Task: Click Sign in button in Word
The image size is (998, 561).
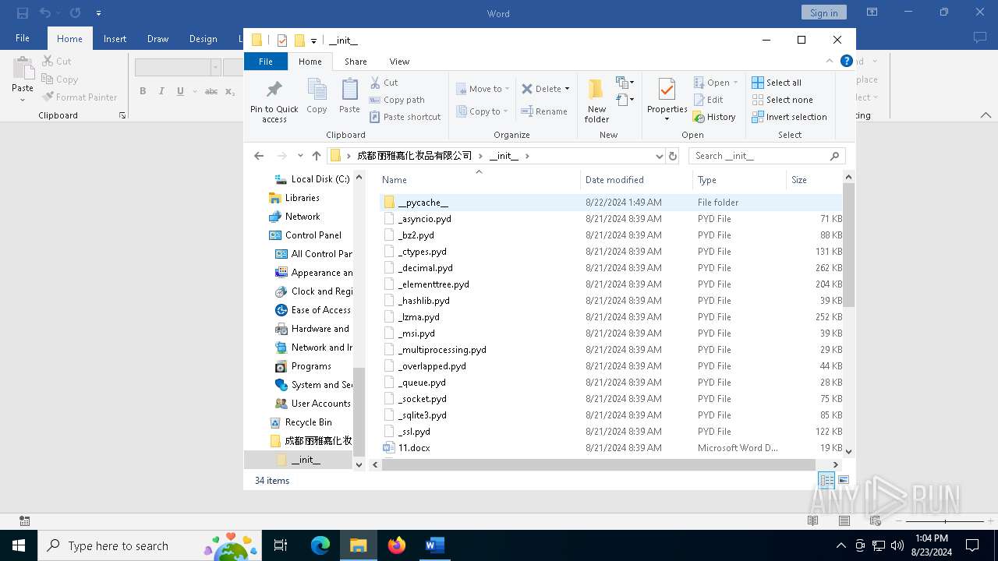Action: (x=823, y=12)
